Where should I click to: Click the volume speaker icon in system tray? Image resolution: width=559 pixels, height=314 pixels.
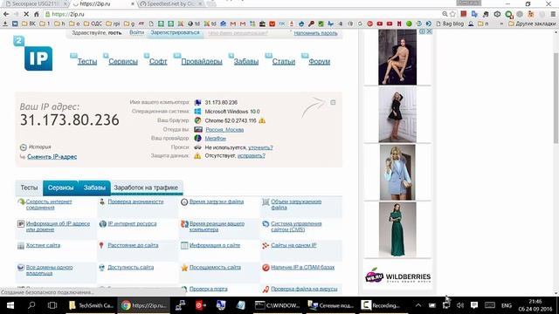pos(460,305)
